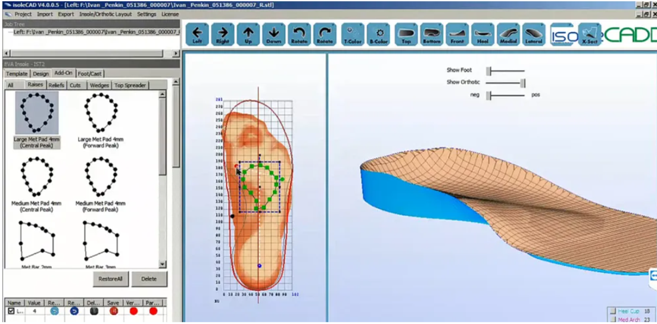Select the Raises sub-tab
Viewport: 657px width, 324px height.
point(36,85)
